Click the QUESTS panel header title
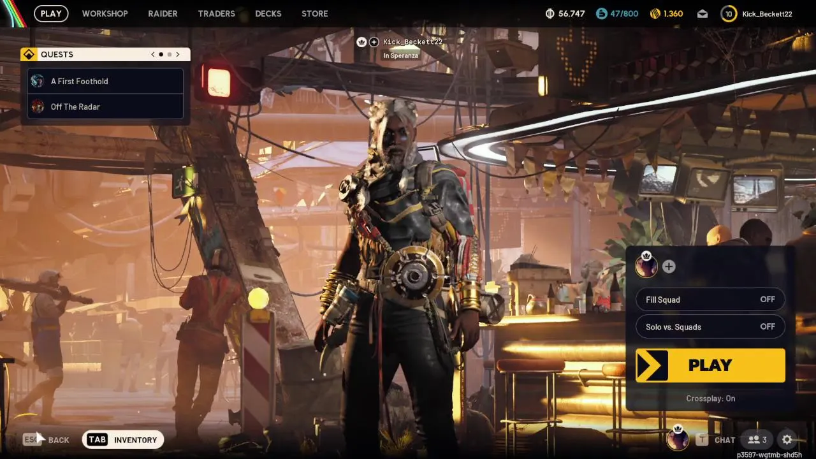This screenshot has height=459, width=816. coord(57,54)
